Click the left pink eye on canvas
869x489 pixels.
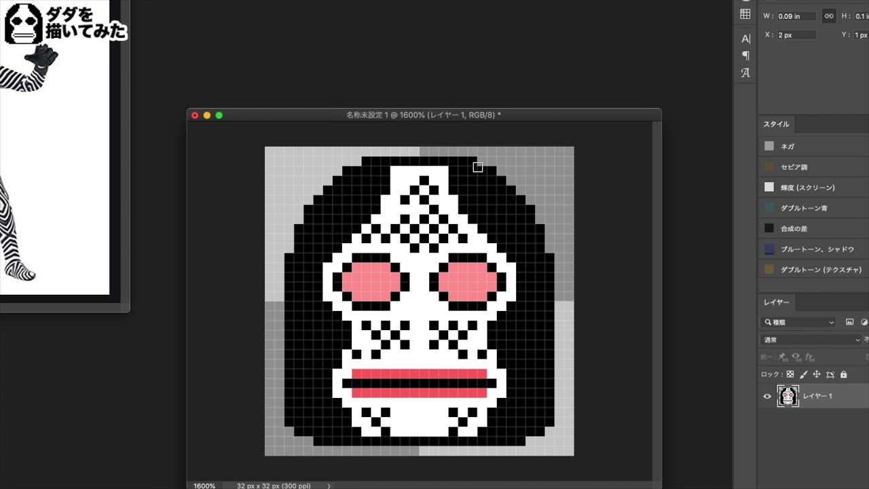371,282
